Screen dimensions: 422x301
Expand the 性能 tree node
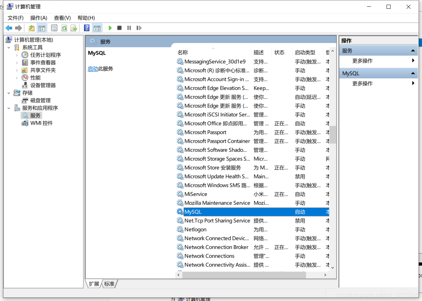point(17,78)
